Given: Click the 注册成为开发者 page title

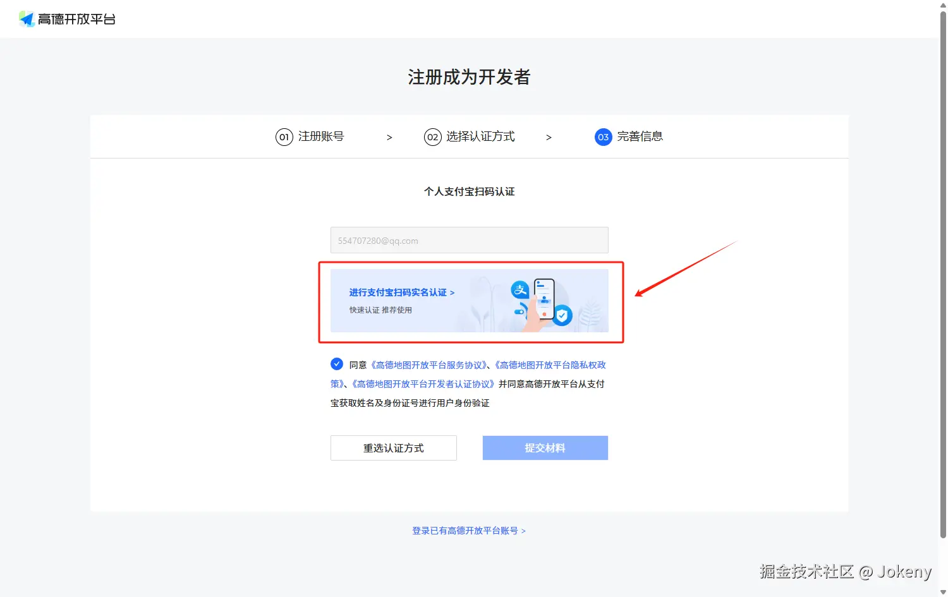Looking at the screenshot, I should pos(469,77).
